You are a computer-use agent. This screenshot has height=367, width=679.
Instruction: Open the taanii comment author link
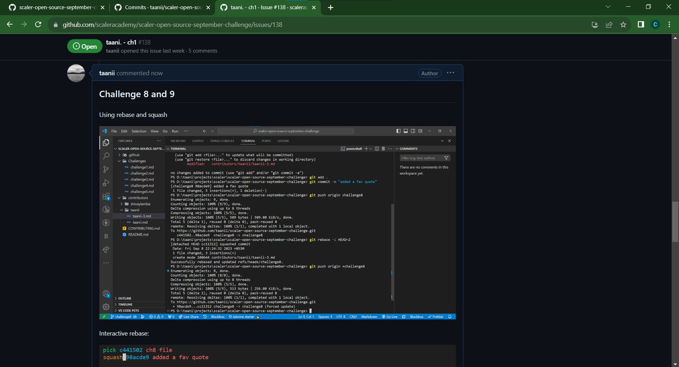pyautogui.click(x=108, y=73)
